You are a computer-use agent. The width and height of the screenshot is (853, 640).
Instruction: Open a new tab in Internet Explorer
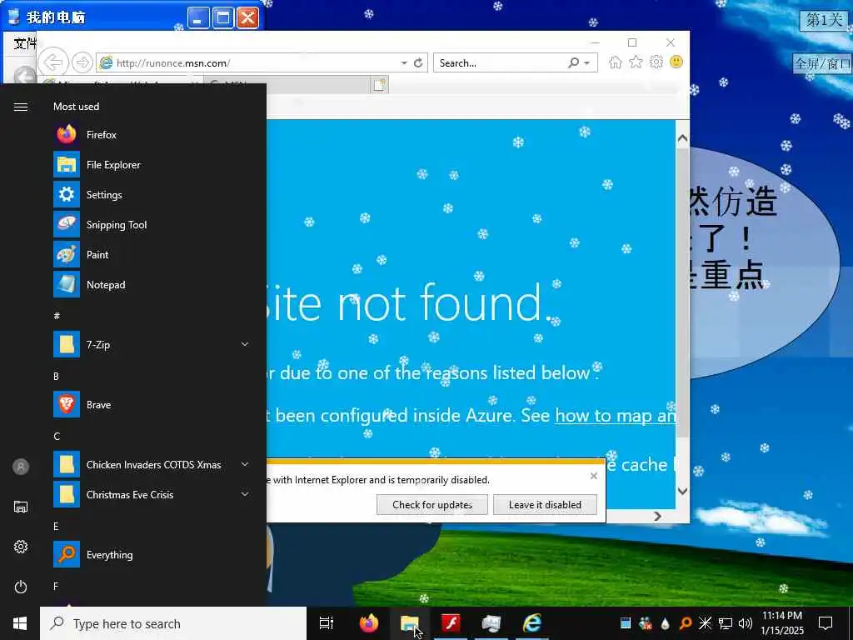tap(379, 85)
